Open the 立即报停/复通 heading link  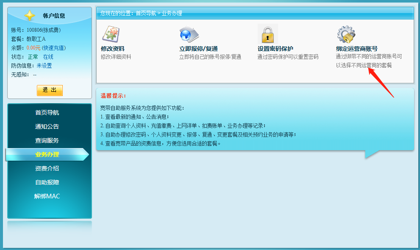coord(198,49)
